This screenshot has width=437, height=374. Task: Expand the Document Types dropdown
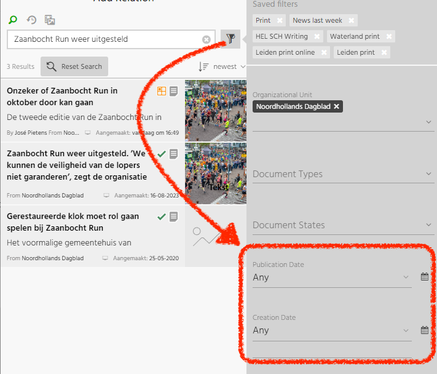point(428,174)
